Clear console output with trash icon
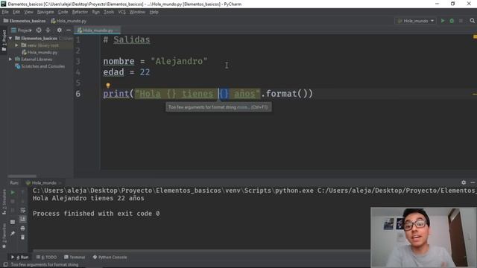The width and height of the screenshot is (477, 268). pyautogui.click(x=23, y=237)
